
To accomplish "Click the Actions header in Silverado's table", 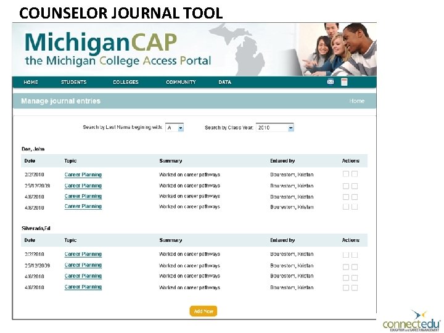I will (350, 240).
